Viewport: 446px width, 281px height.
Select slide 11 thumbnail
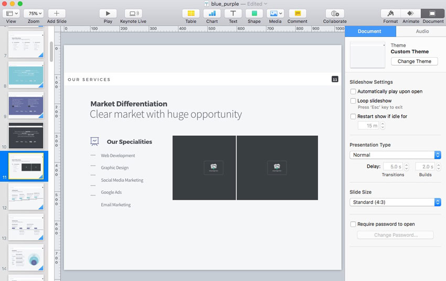26,166
